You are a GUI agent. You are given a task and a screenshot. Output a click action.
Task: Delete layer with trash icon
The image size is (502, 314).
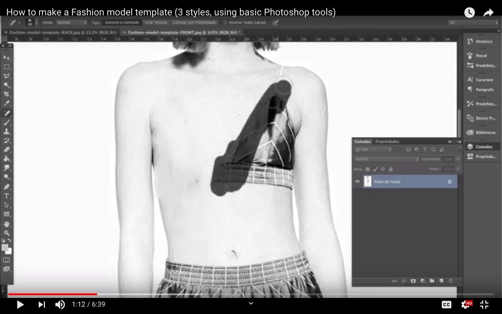450,281
